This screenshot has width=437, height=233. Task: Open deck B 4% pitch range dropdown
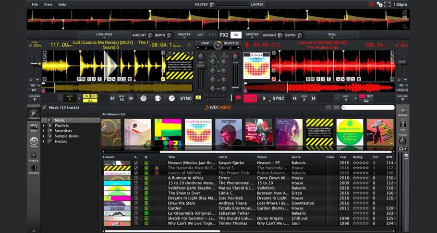[402, 86]
